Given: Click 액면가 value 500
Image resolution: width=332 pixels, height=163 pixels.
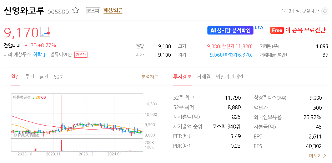Looking at the screenshot, I should point(317,107).
